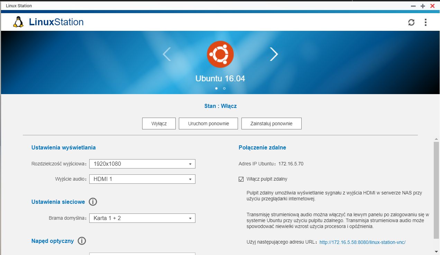The image size is (440, 255).
Task: Click the scrollbar down arrow
Action: (x=437, y=251)
